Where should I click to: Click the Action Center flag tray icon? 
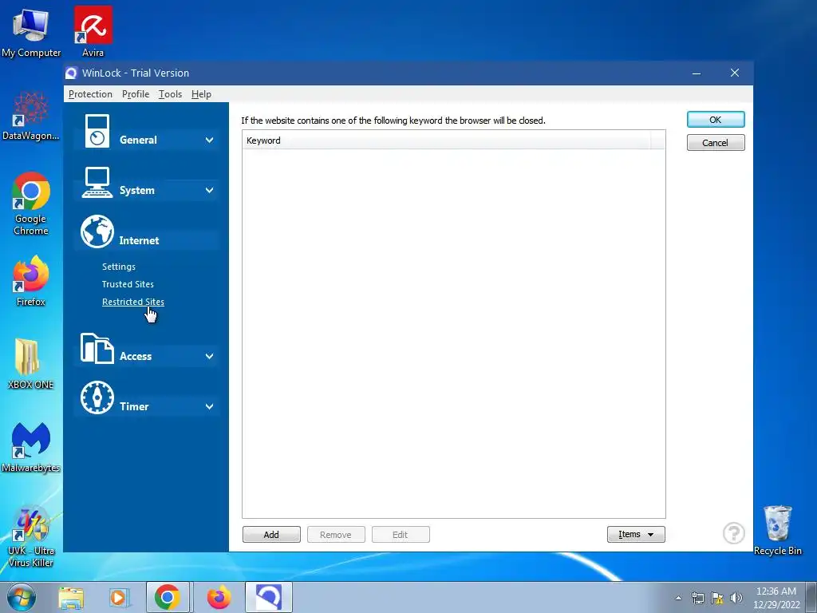tap(717, 598)
